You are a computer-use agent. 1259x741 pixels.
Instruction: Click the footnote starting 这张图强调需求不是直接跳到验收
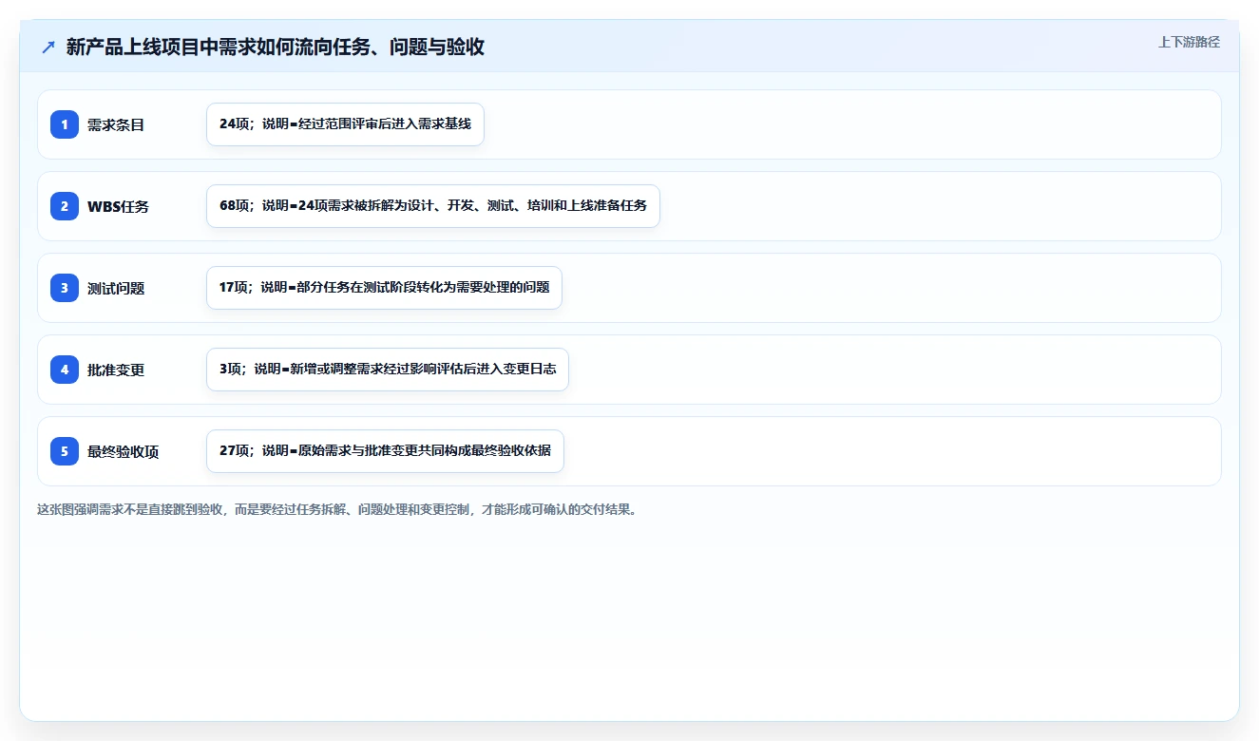point(336,509)
